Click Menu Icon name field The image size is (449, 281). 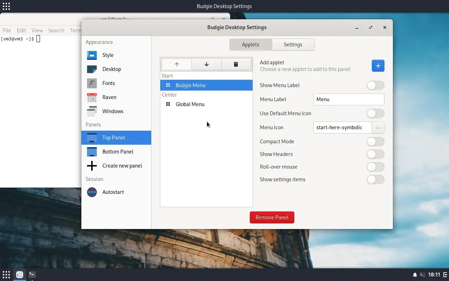point(342,128)
